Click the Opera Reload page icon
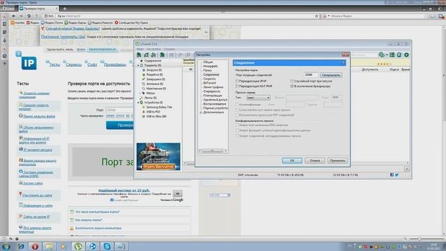The width and height of the screenshot is (446, 251). coord(29,16)
